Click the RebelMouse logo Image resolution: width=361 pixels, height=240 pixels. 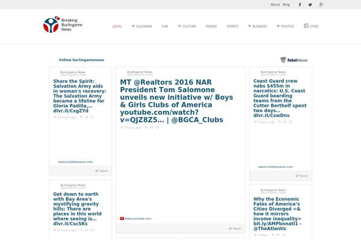[x=294, y=60]
